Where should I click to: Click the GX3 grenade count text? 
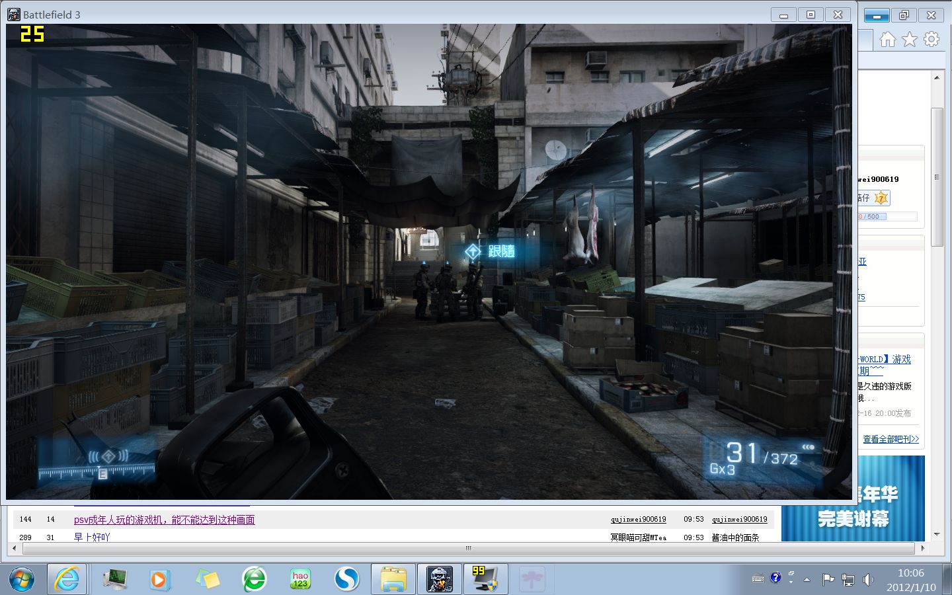[x=722, y=469]
